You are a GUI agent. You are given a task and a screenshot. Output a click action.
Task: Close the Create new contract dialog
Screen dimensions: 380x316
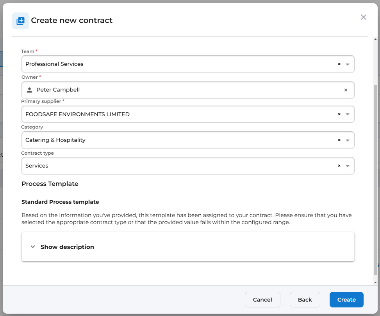(x=363, y=17)
